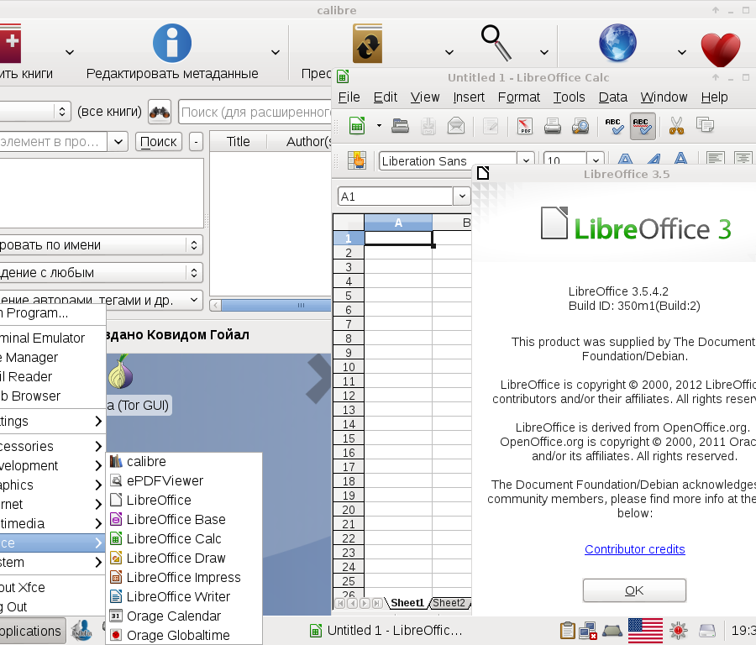This screenshot has width=756, height=645.
Task: Click the Vidalia onion desktop icon
Action: point(120,372)
